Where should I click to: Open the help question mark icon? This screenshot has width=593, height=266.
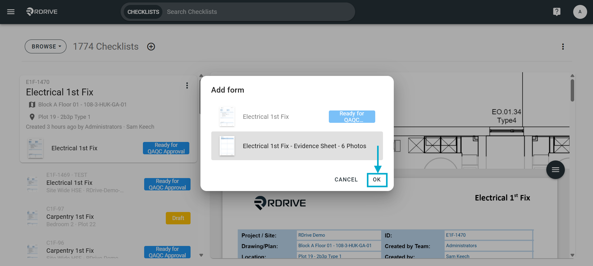pyautogui.click(x=556, y=12)
